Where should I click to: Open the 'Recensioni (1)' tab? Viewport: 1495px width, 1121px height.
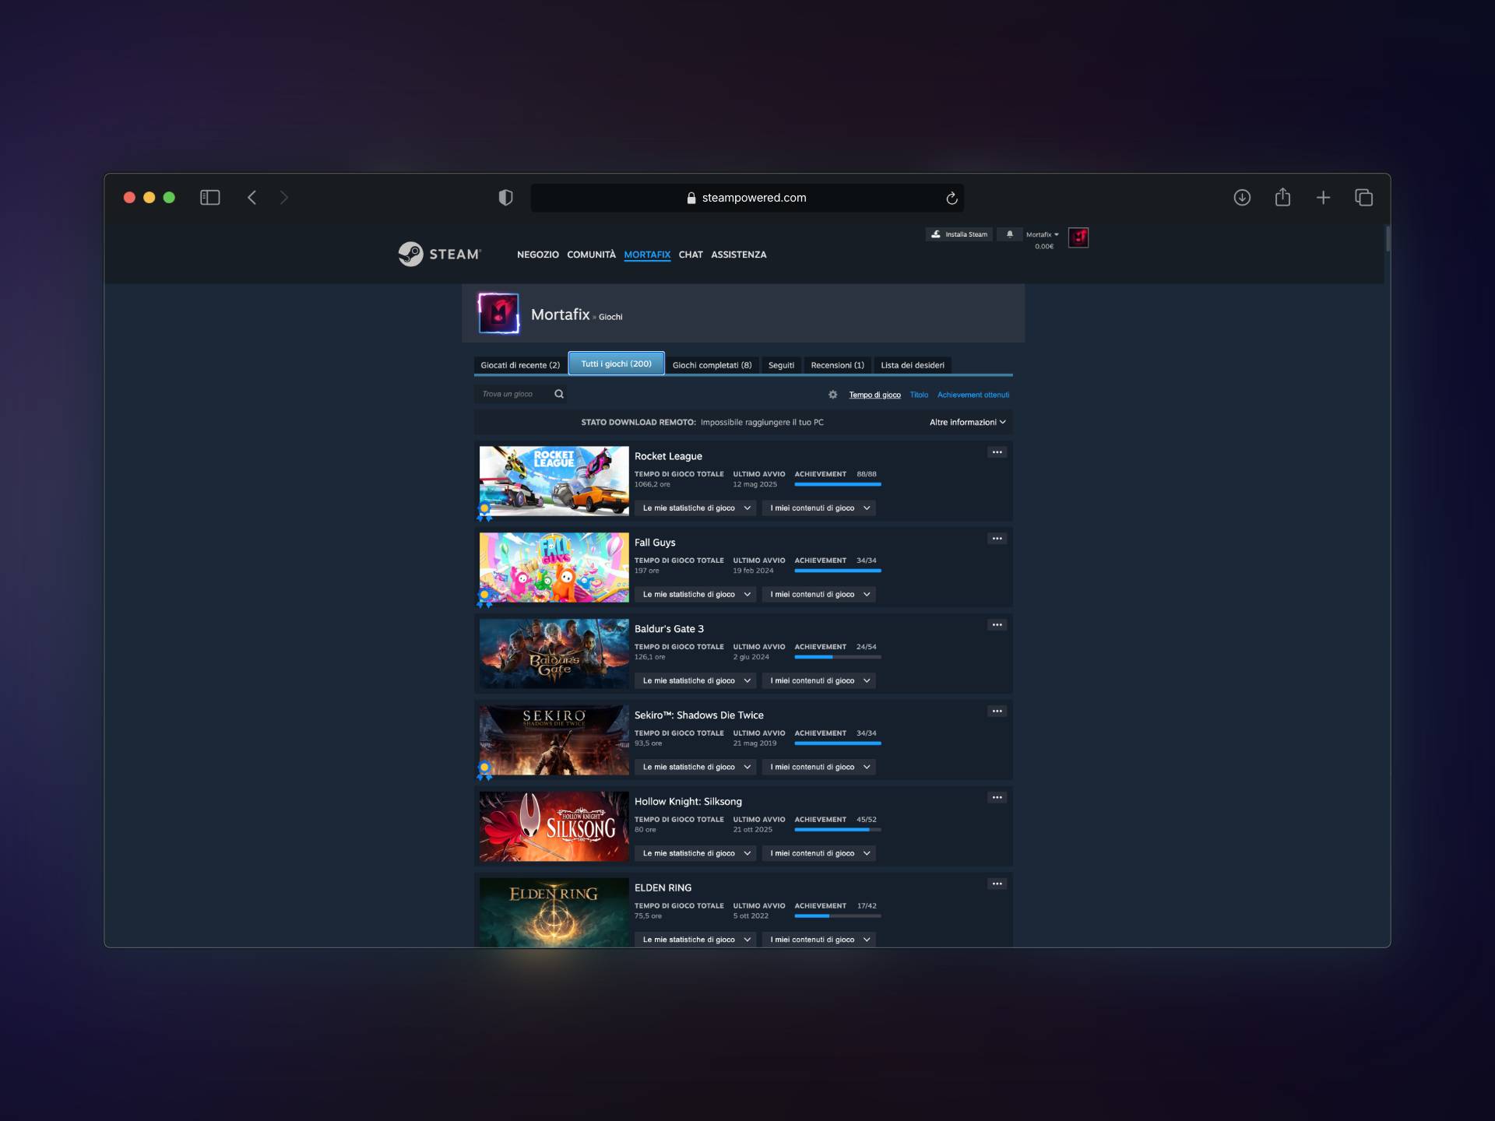point(838,365)
